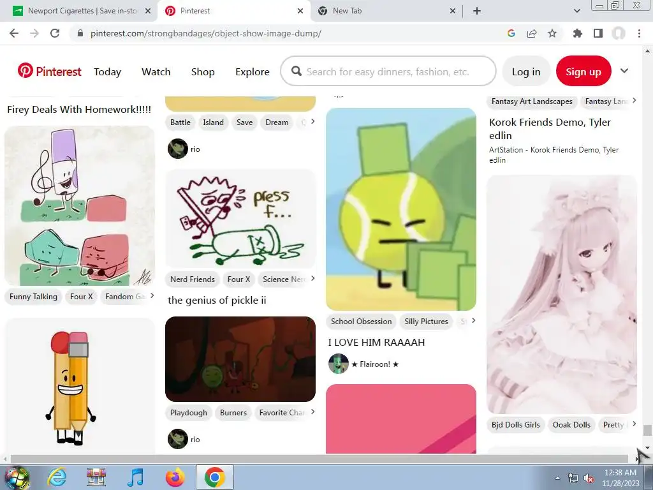Open Flairoon's profile avatar
Screen dimensions: 653x490
(x=338, y=364)
